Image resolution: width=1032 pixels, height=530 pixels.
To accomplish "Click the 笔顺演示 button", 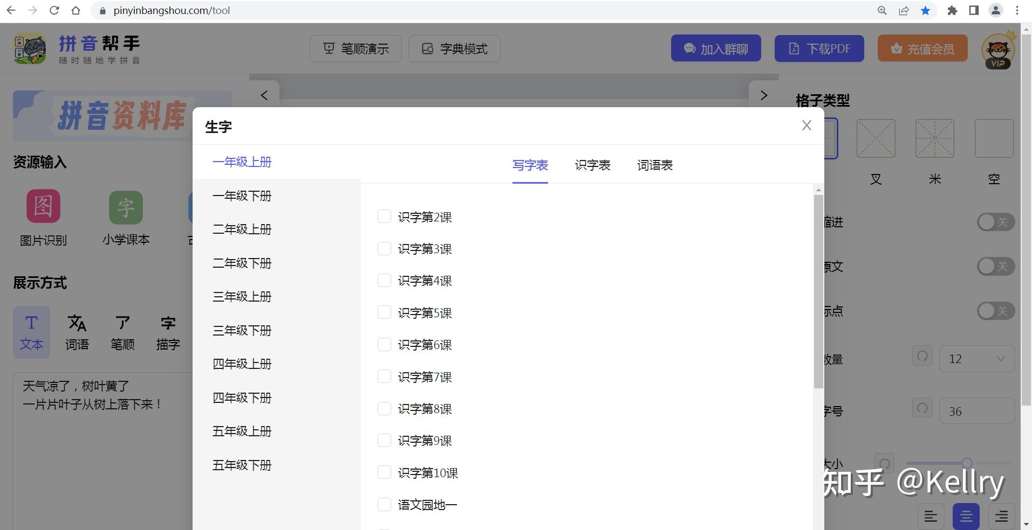I will (356, 48).
